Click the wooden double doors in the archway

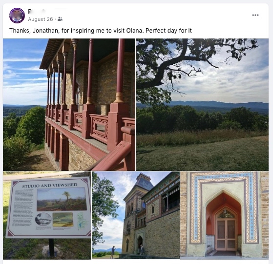[226, 234]
